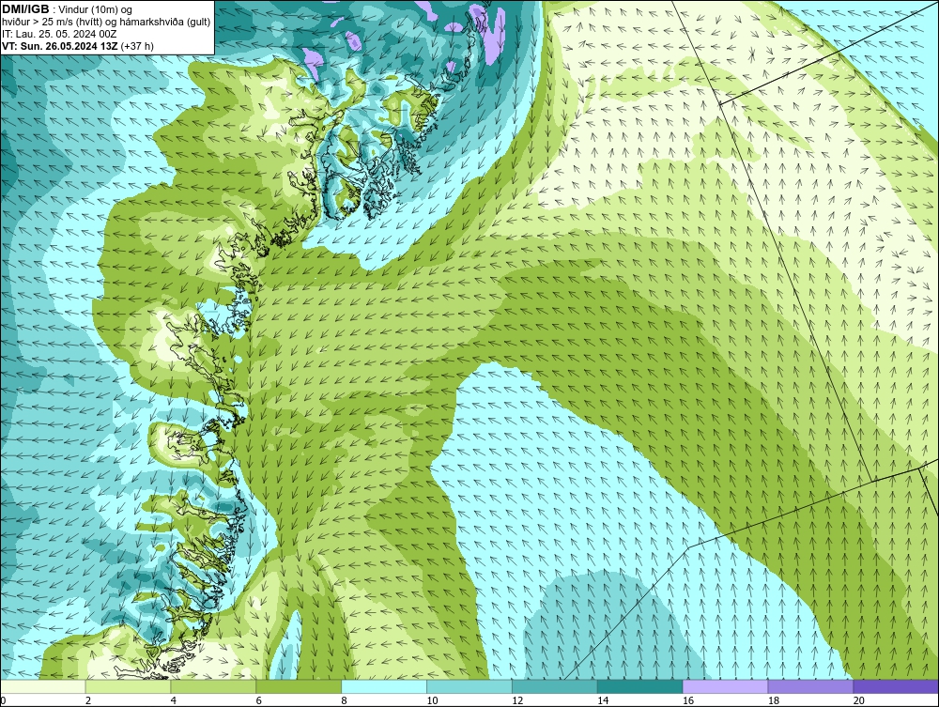Click the 2–4 m/s legend color swatch
Viewport: 939px width, 707px height.
click(128, 686)
